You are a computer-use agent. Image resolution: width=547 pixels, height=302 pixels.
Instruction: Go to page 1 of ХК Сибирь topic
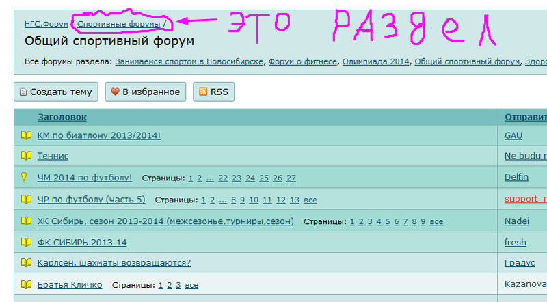click(352, 221)
